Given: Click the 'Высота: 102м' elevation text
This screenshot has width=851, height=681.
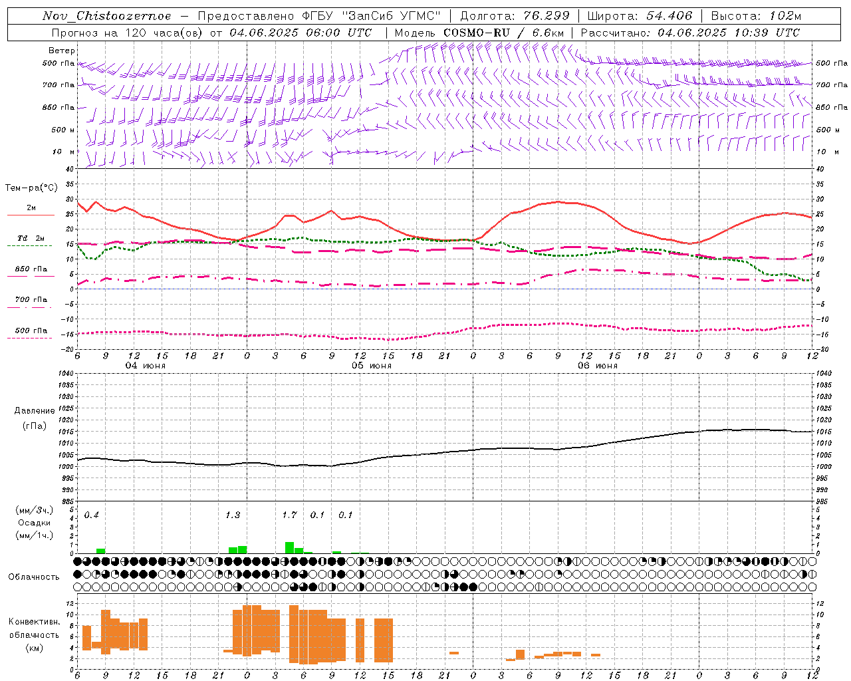Looking at the screenshot, I should (x=756, y=16).
